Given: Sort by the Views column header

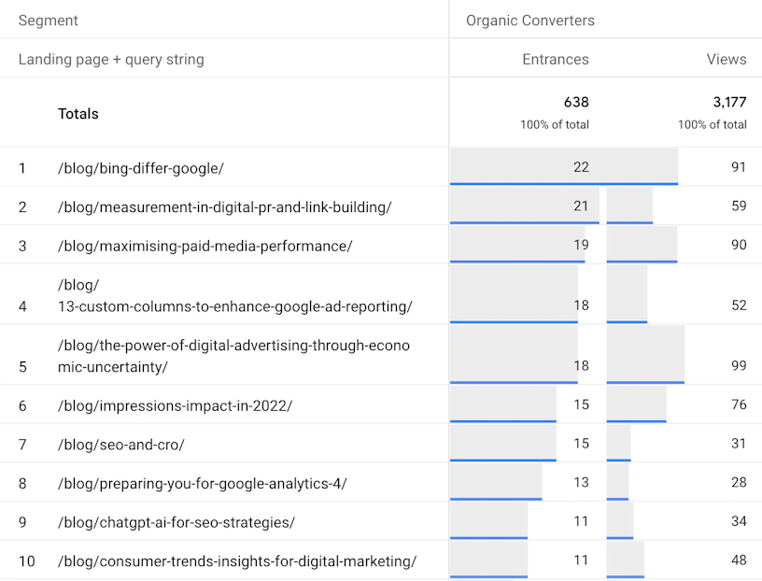Looking at the screenshot, I should click(727, 60).
